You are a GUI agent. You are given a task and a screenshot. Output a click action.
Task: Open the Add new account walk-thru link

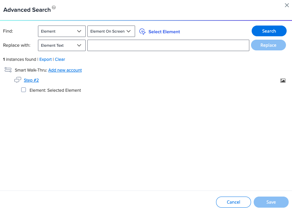(x=65, y=70)
